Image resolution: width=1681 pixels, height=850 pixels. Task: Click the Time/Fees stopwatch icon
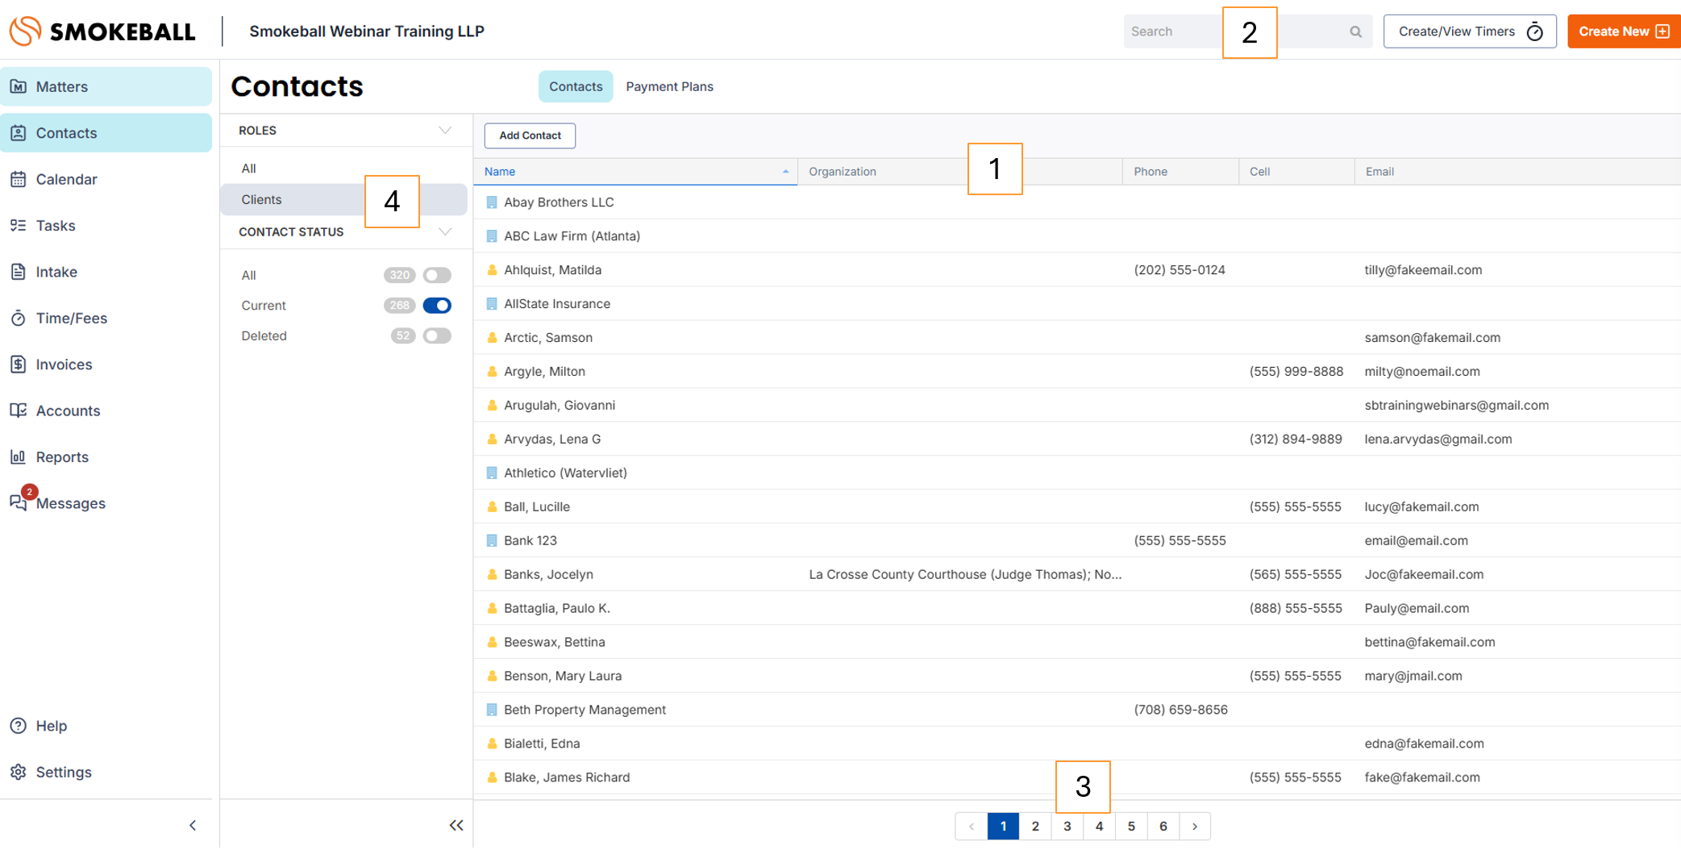click(x=19, y=319)
